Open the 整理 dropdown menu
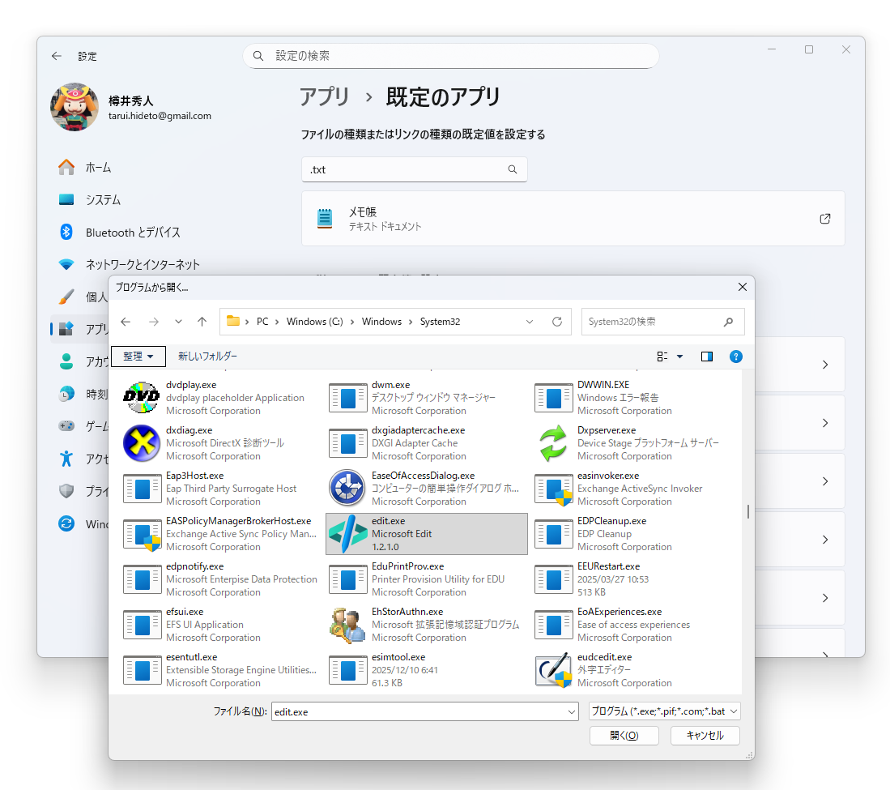This screenshot has width=890, height=790. 138,356
